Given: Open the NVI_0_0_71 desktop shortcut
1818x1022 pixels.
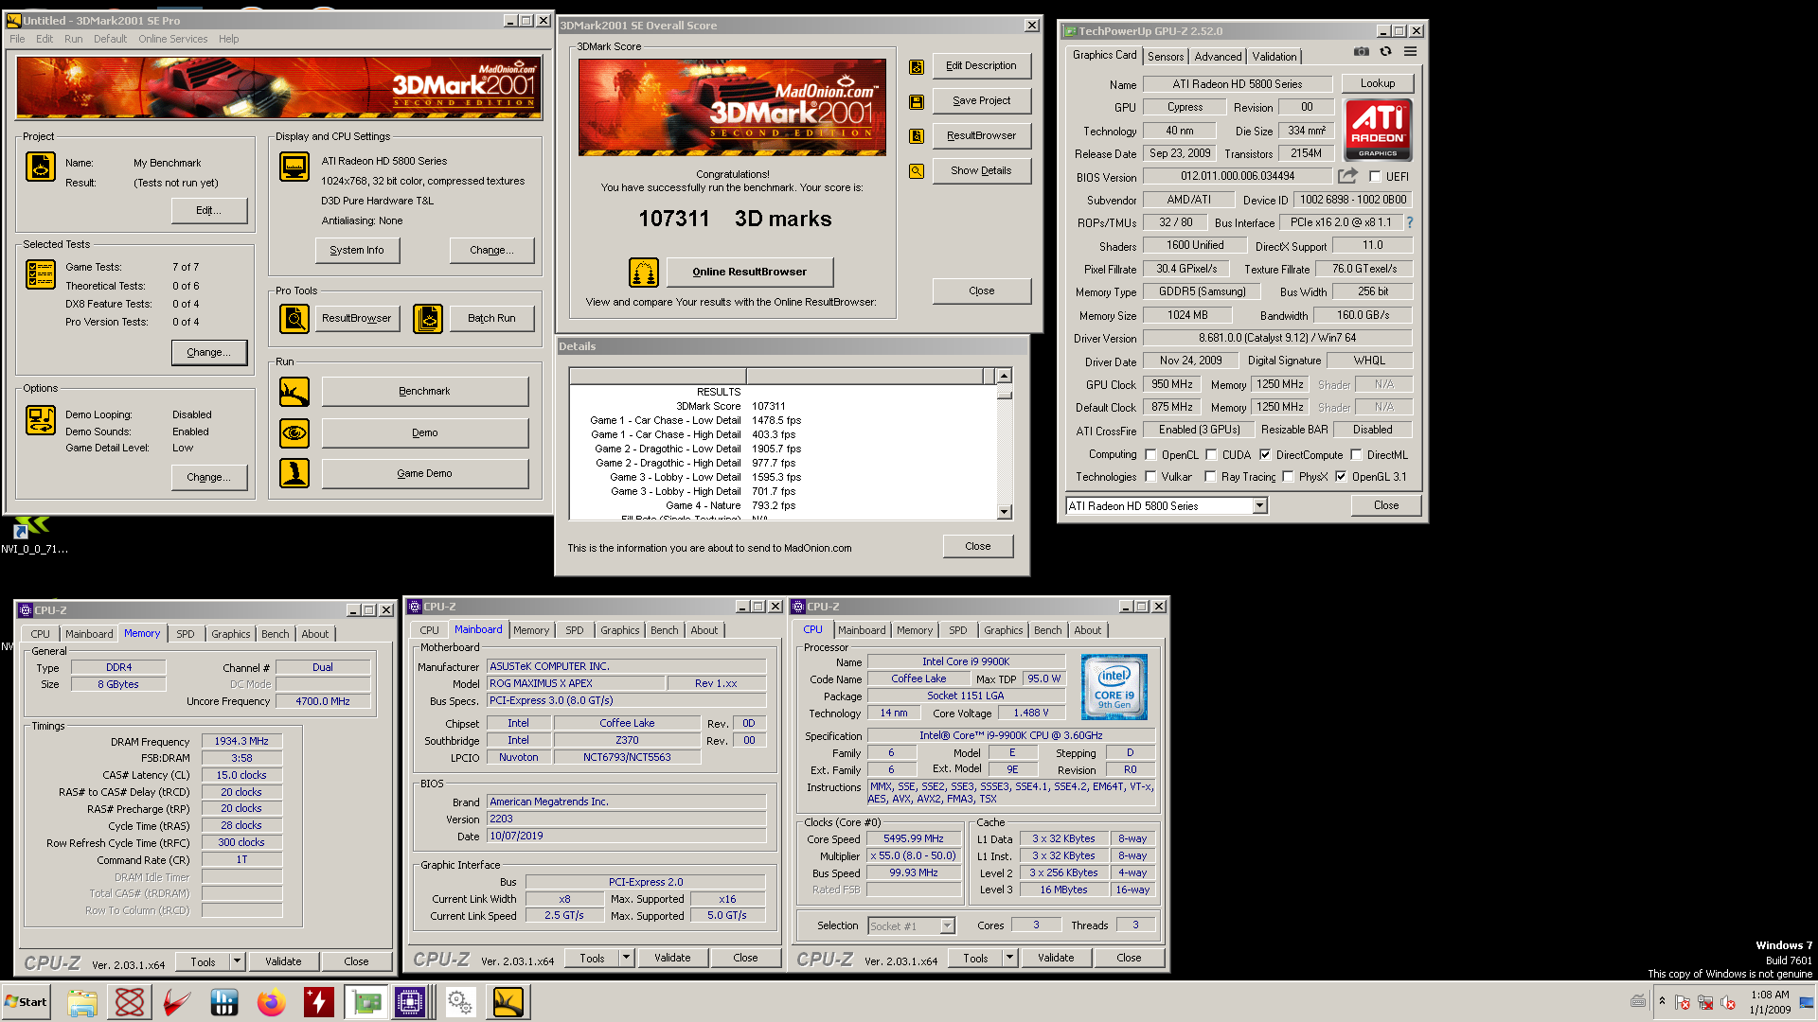Looking at the screenshot, I should 34,536.
